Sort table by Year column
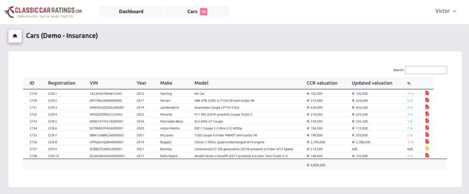Image resolution: width=469 pixels, height=194 pixels. point(142,83)
